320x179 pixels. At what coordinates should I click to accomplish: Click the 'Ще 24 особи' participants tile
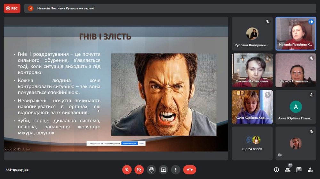(252, 143)
